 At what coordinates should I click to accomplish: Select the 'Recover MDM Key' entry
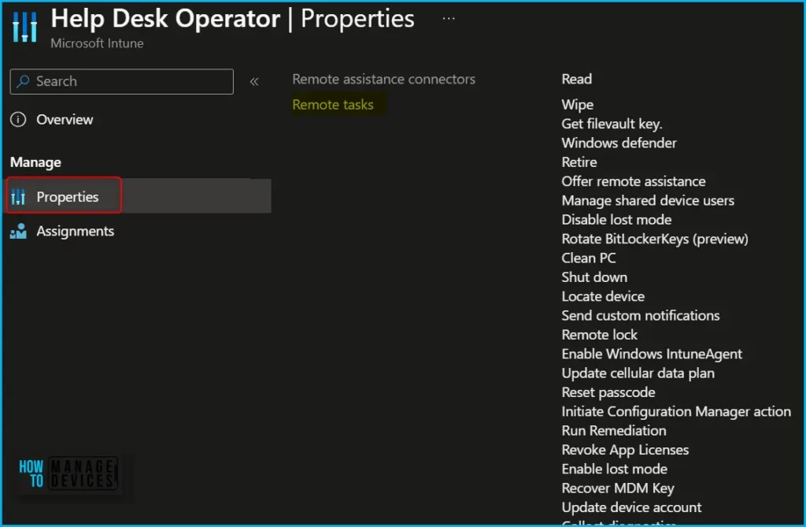coord(618,488)
